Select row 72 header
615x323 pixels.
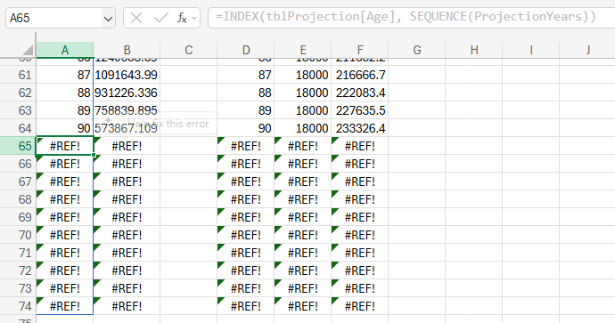click(x=18, y=271)
